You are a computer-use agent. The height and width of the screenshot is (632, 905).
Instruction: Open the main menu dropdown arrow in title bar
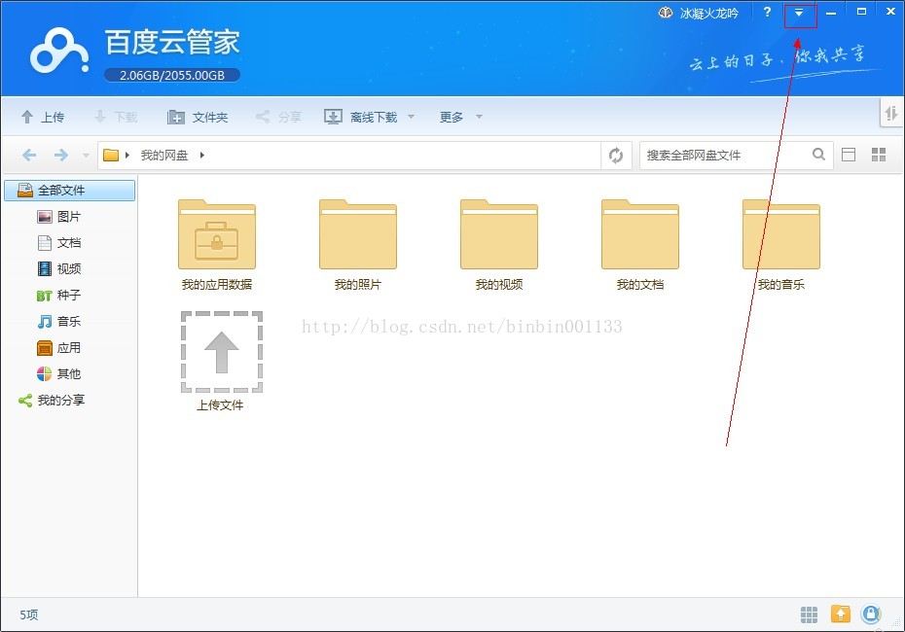pyautogui.click(x=799, y=13)
